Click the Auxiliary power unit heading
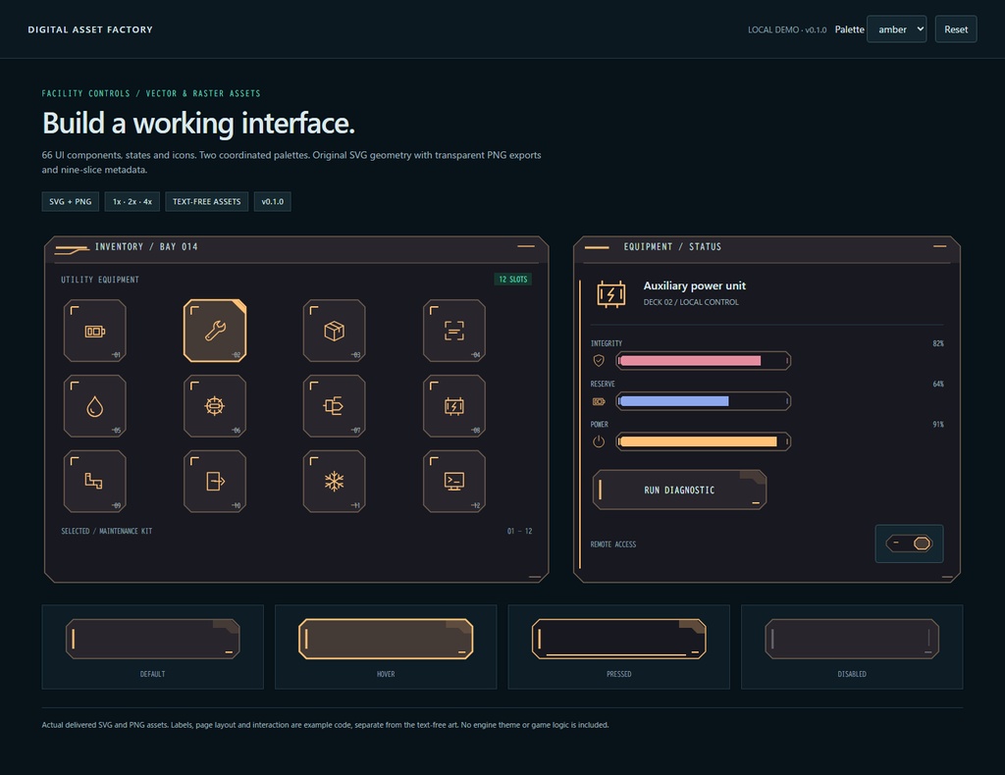 tap(694, 285)
